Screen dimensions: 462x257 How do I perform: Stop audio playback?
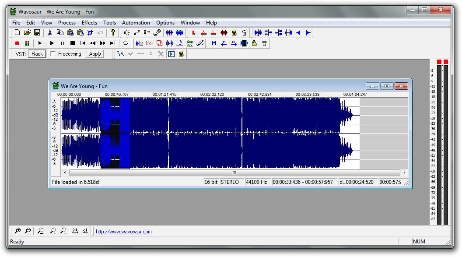[x=73, y=43]
